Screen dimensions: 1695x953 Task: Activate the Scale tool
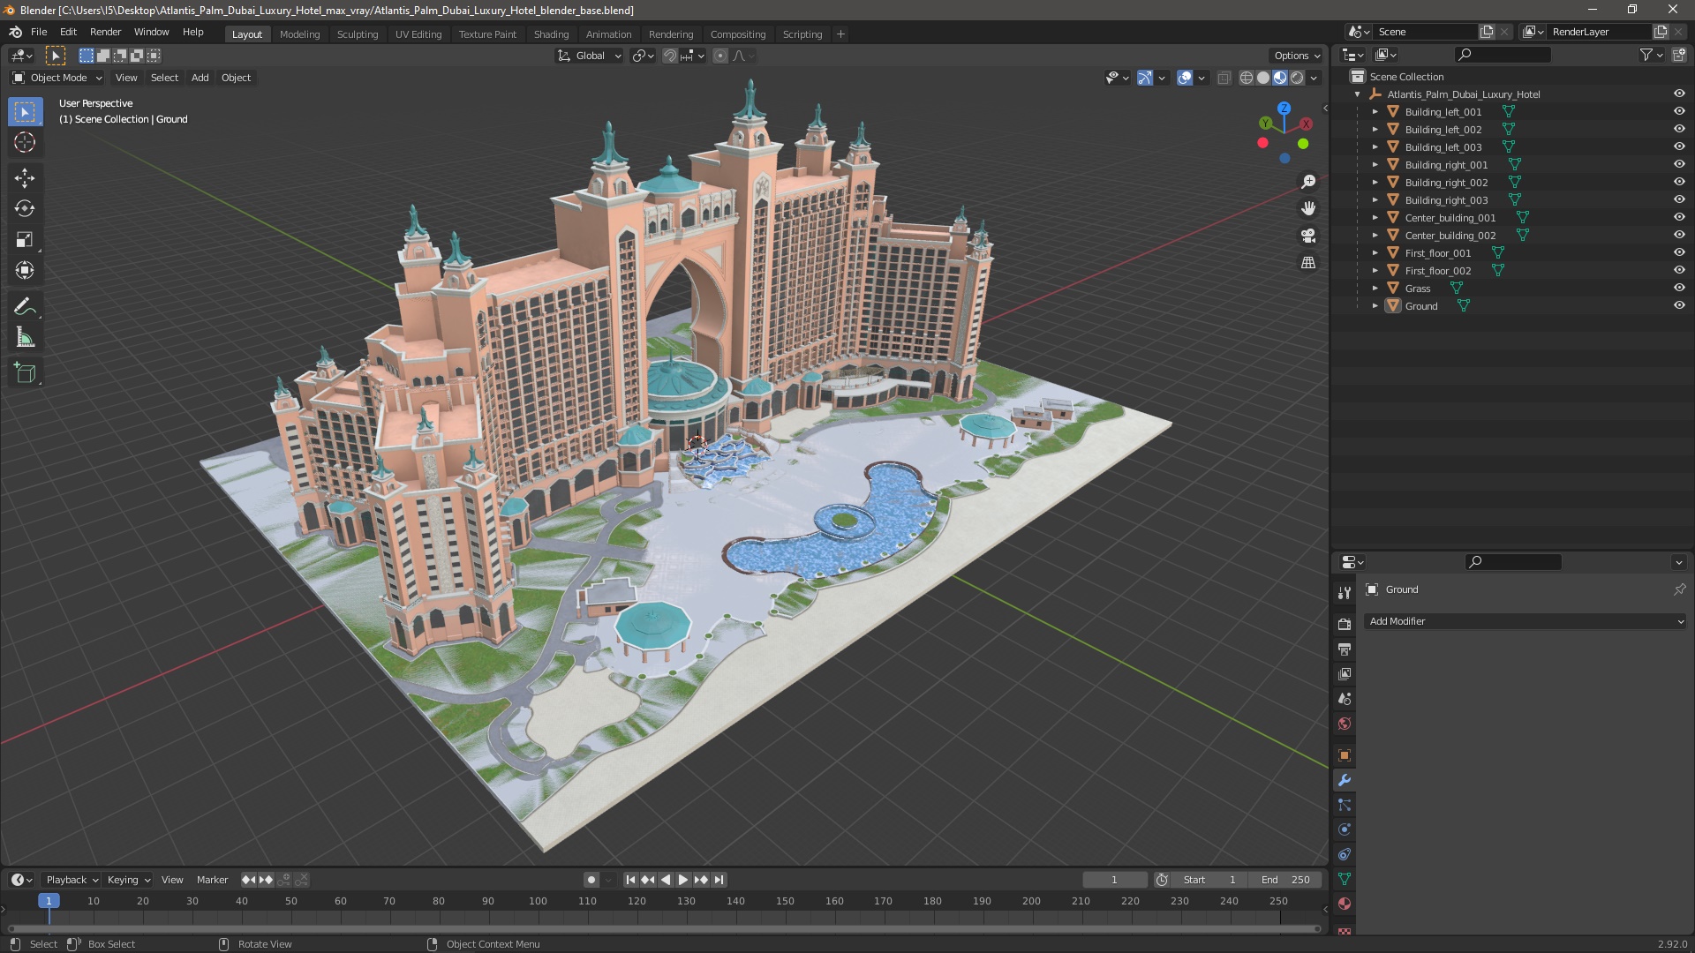(x=25, y=240)
